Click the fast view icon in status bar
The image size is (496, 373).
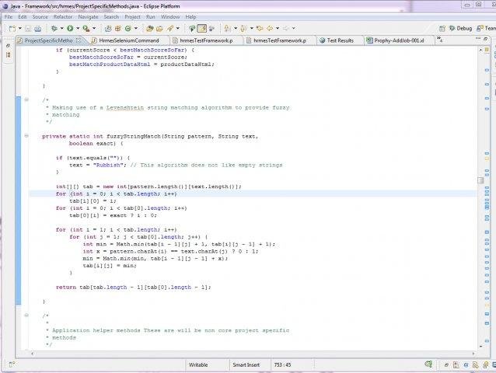[x=12, y=364]
